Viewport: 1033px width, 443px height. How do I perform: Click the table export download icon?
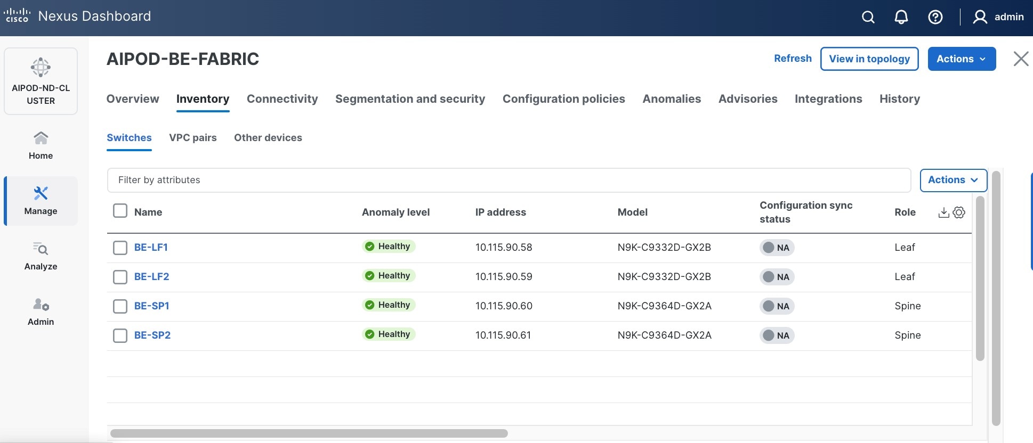pyautogui.click(x=943, y=212)
